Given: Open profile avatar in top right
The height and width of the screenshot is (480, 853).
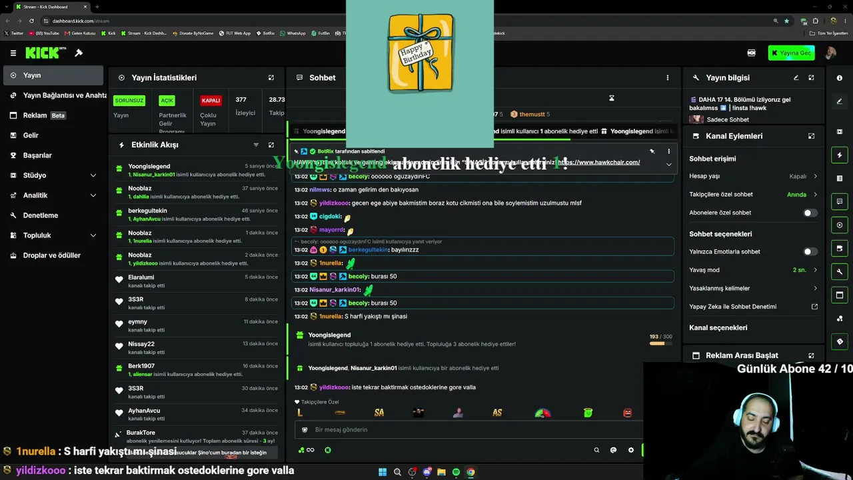Looking at the screenshot, I should (830, 53).
